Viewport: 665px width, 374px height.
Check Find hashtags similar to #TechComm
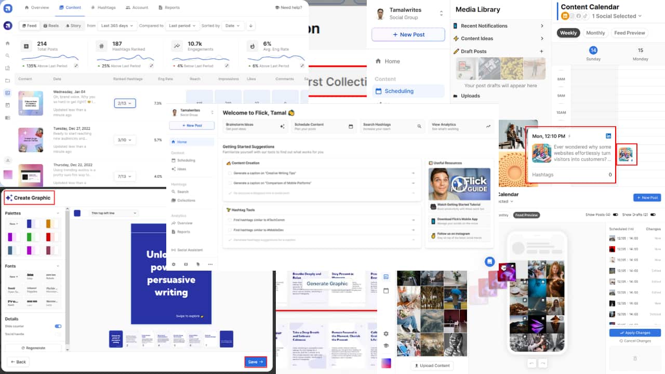click(230, 220)
